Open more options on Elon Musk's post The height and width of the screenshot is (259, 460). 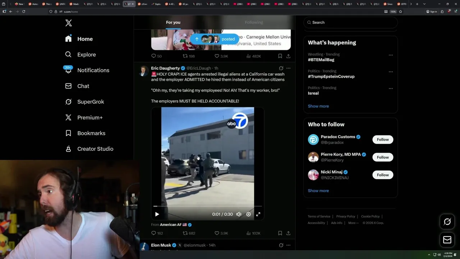[288, 245]
